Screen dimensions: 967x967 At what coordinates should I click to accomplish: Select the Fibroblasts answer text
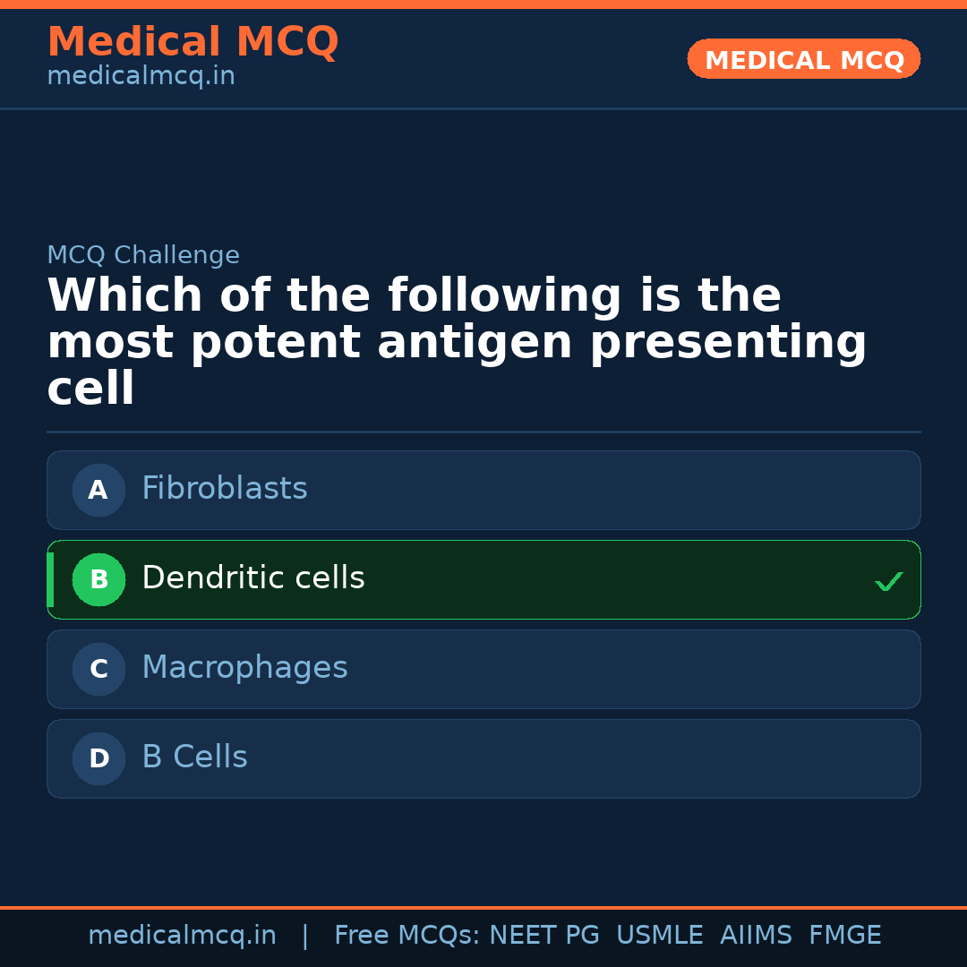click(x=225, y=489)
